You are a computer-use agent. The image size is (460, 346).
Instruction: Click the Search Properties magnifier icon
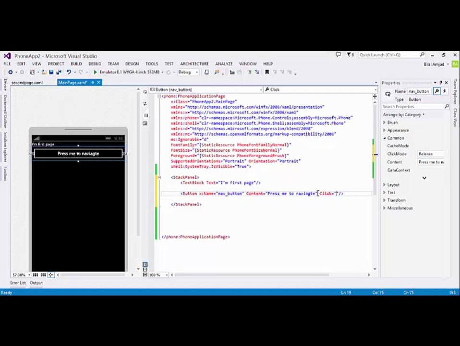447,106
